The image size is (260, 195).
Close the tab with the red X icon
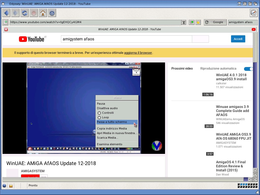click(x=6, y=29)
